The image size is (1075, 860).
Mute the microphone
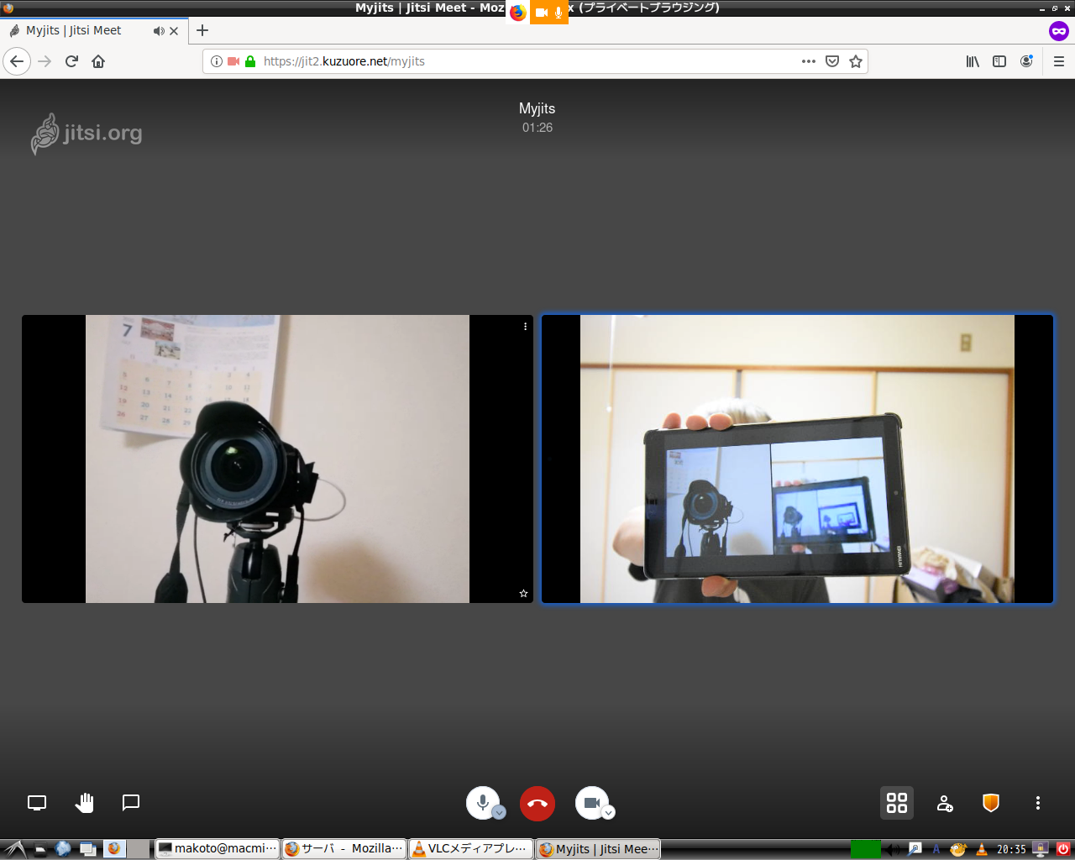(x=482, y=802)
